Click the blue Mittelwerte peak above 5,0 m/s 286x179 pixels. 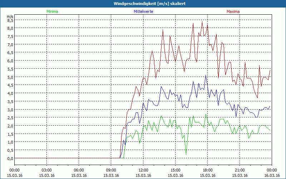206,75
